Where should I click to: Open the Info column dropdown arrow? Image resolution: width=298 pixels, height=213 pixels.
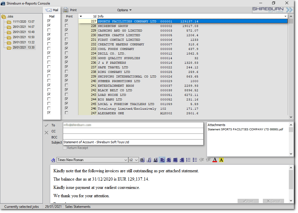coord(285,16)
